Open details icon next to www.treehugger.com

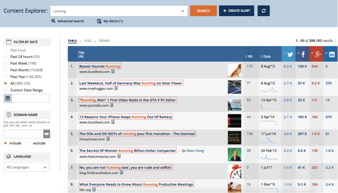coord(116,89)
